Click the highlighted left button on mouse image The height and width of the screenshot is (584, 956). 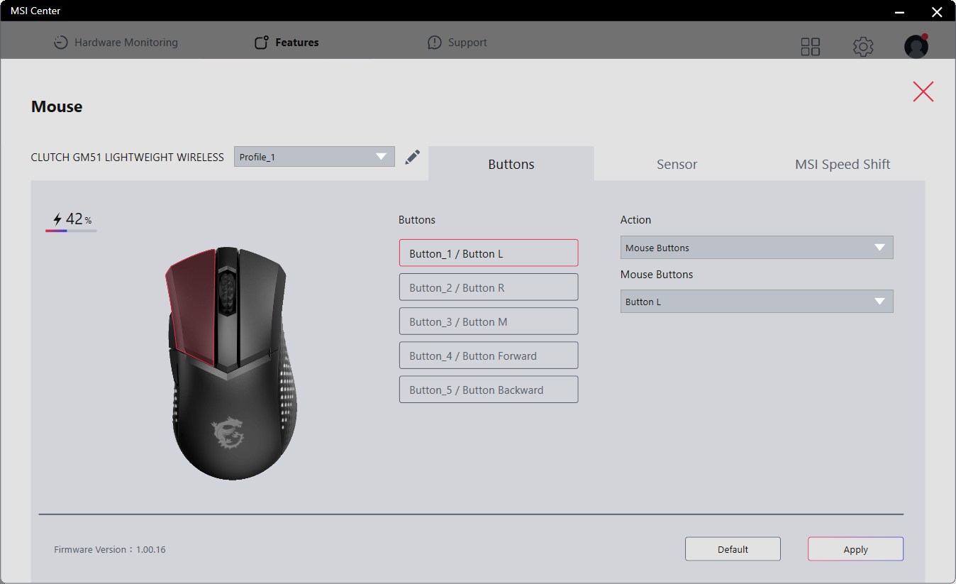193,309
